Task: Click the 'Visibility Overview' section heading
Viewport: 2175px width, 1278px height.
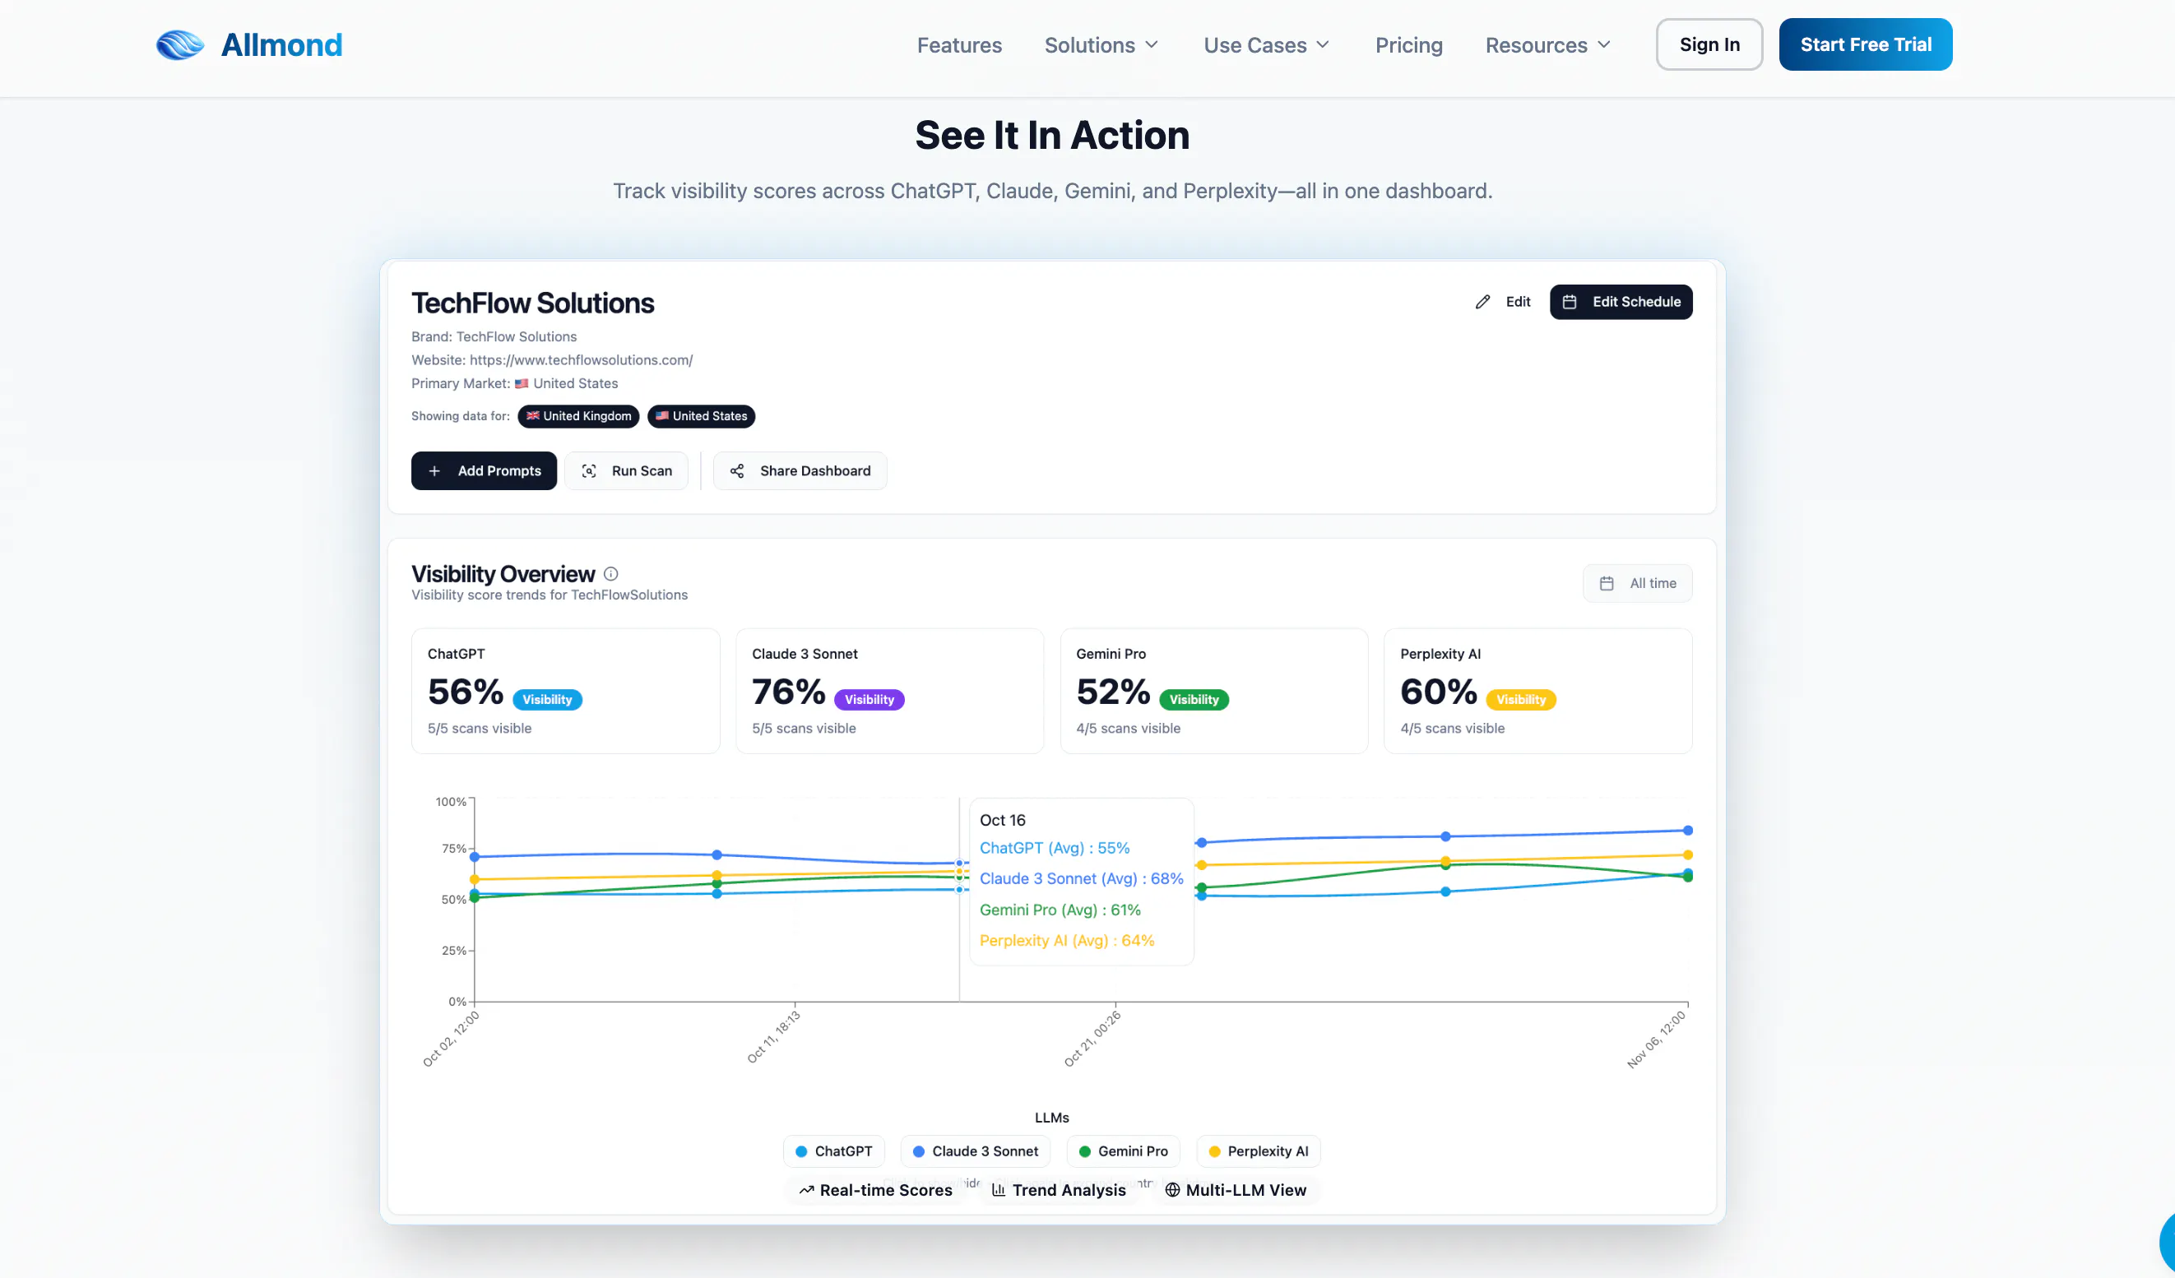Action: [x=503, y=574]
